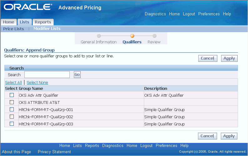This screenshot has height=156, width=248.
Task: Switch to the Lists tab
Action: [x=24, y=22]
